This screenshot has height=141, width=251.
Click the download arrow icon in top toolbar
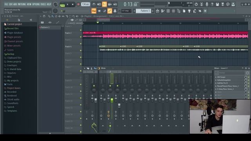233,4
